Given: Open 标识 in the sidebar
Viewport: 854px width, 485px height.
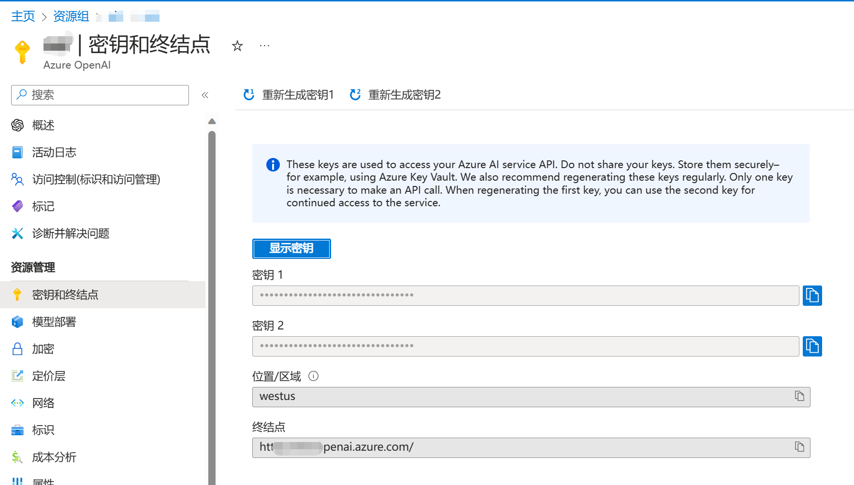Looking at the screenshot, I should (x=102, y=430).
